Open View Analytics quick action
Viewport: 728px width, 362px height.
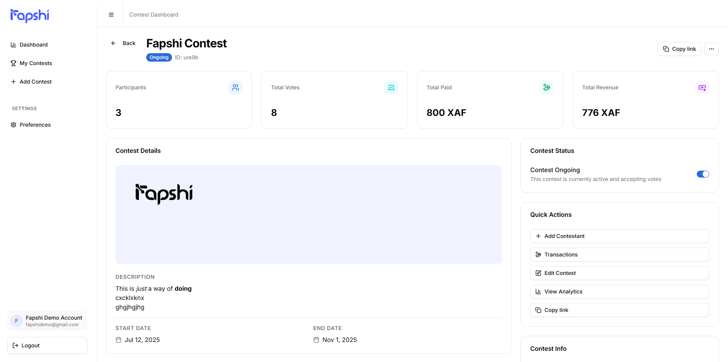click(x=619, y=292)
